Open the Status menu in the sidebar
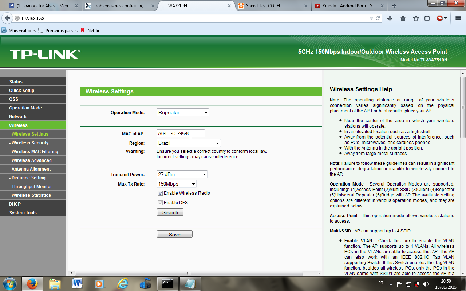The image size is (466, 291). (x=33, y=82)
